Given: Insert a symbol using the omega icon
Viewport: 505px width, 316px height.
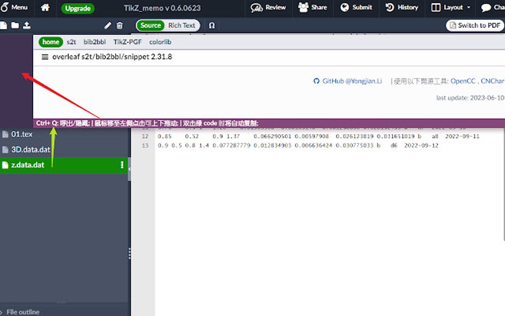Looking at the screenshot, I should 212,25.
